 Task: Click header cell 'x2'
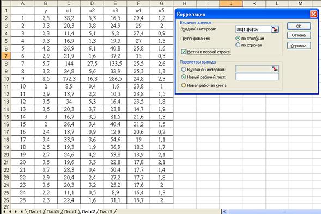coord(92,11)
